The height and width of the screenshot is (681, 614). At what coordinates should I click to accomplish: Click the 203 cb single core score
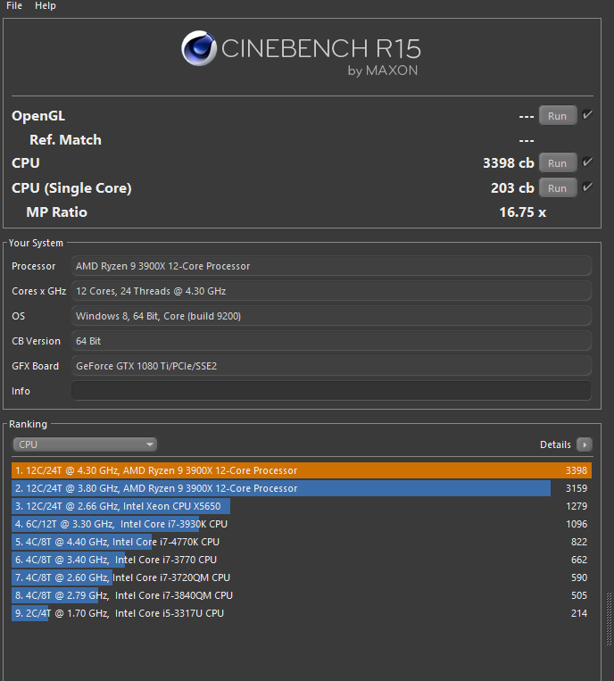click(512, 188)
